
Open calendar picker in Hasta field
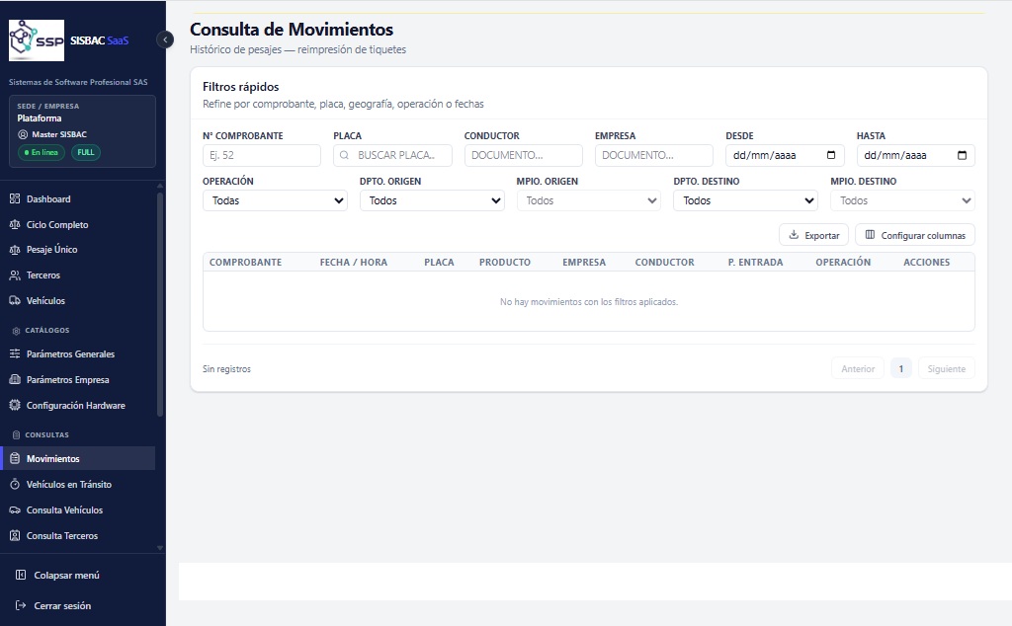click(x=962, y=155)
